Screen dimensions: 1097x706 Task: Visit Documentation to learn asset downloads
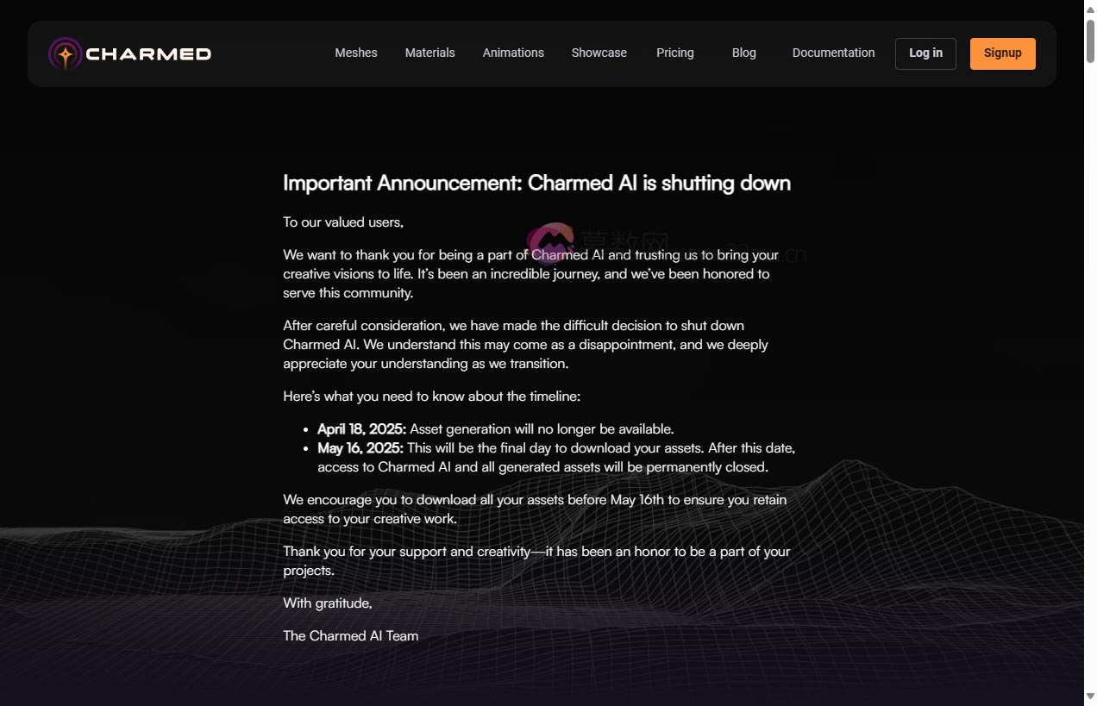[x=833, y=53]
